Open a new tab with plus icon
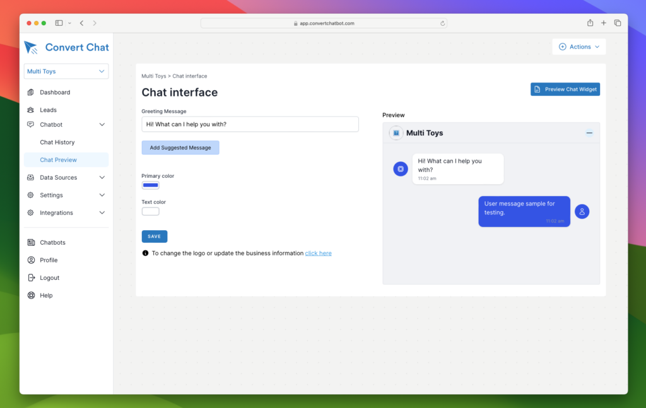This screenshot has height=408, width=646. click(x=604, y=23)
